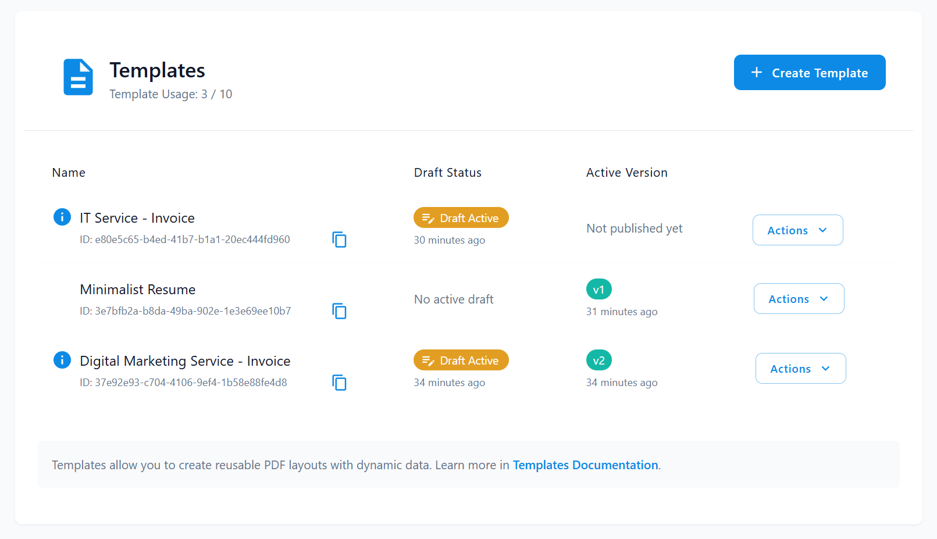
Task: Open the Actions menu for IT Service - Invoice
Action: click(x=797, y=230)
